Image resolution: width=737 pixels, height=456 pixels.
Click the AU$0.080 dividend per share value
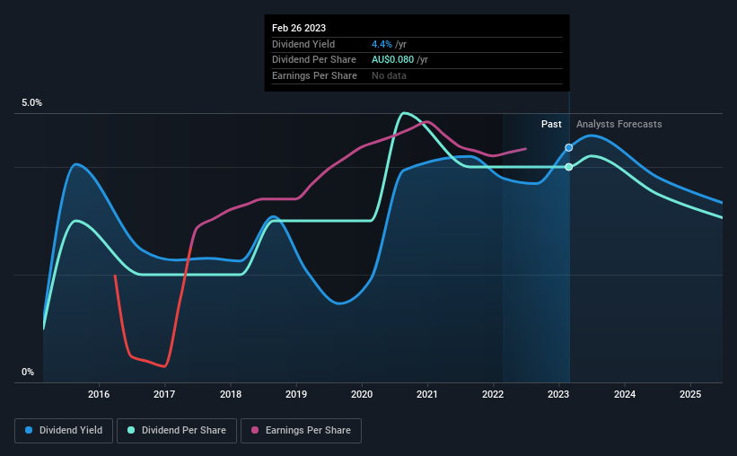point(392,60)
